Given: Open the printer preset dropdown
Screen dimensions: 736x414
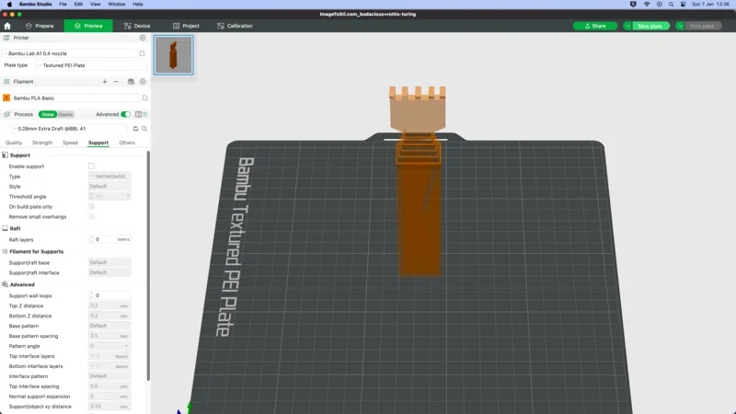Looking at the screenshot, I should click(70, 53).
